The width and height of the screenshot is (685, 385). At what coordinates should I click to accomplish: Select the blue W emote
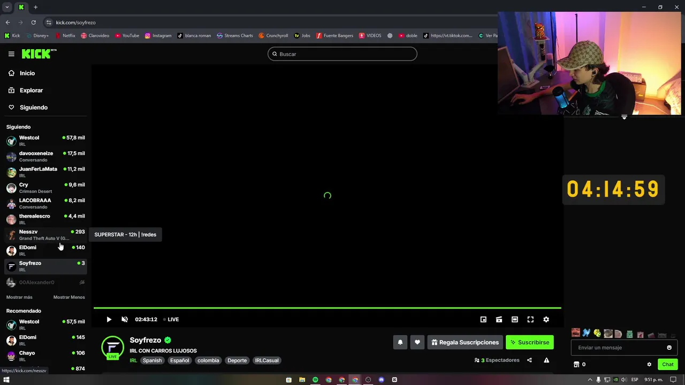[x=587, y=333]
